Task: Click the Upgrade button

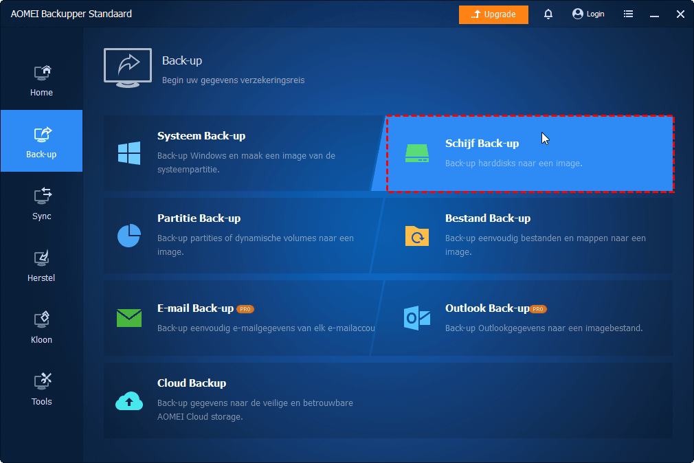Action: (493, 14)
